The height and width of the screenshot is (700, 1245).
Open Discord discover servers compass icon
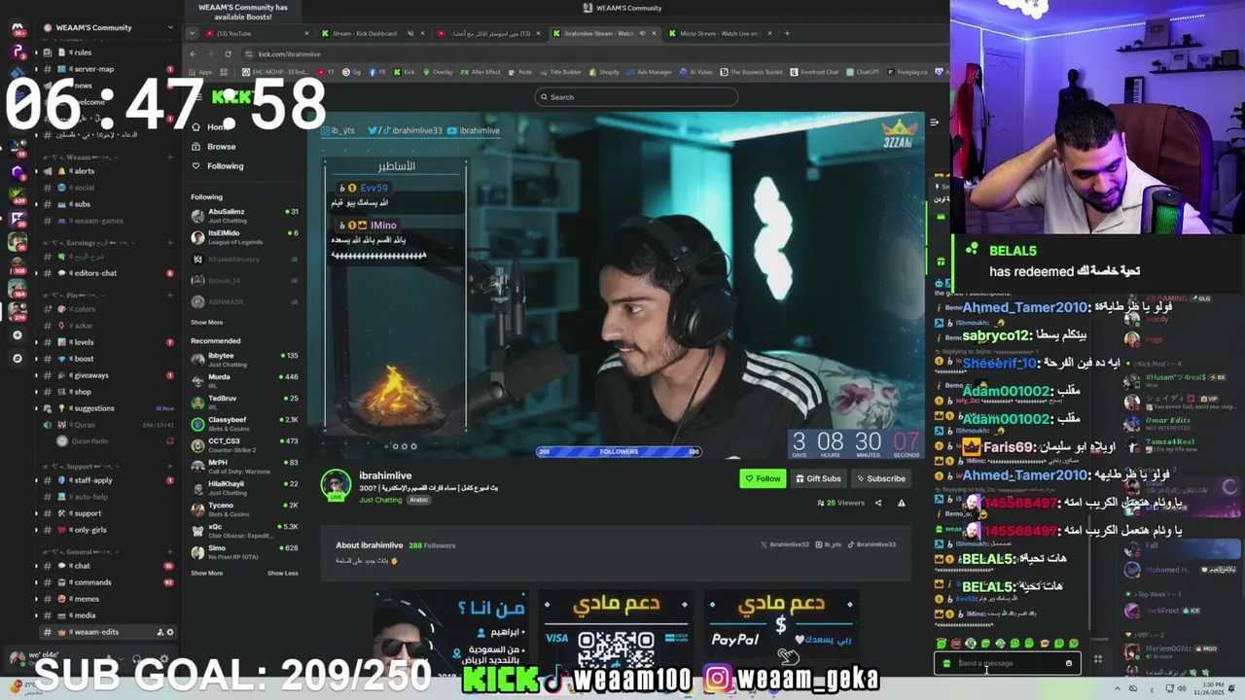point(17,358)
